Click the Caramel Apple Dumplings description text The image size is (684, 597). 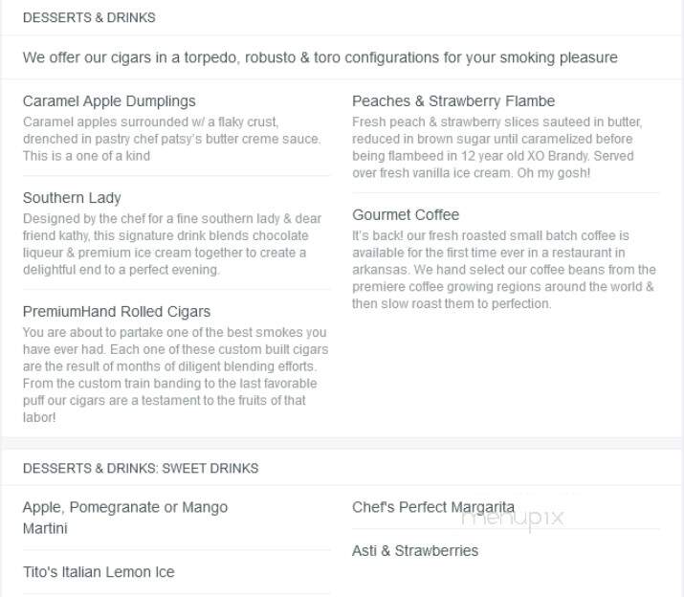point(172,139)
